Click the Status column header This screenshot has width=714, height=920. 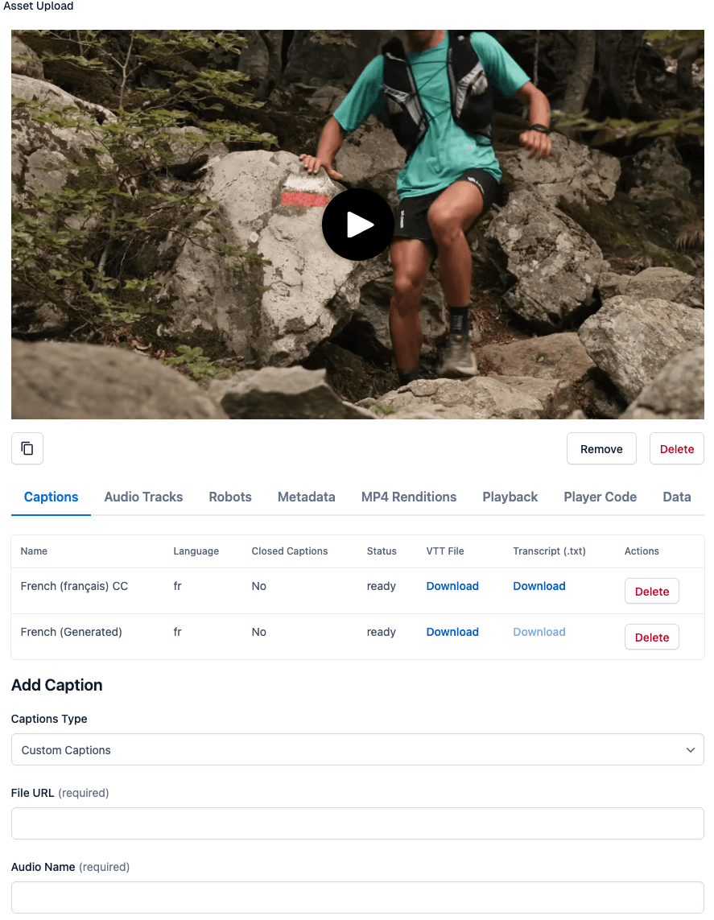(382, 551)
